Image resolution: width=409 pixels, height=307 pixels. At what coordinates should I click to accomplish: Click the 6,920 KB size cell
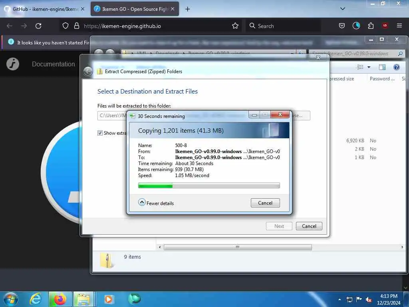355,140
